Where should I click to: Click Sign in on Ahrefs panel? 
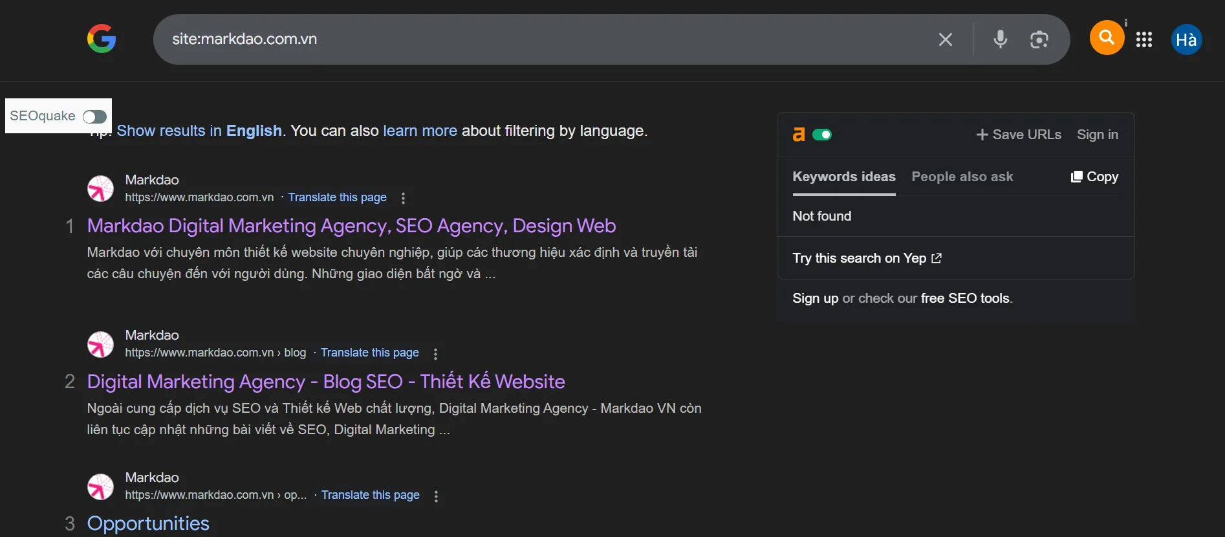click(1097, 135)
